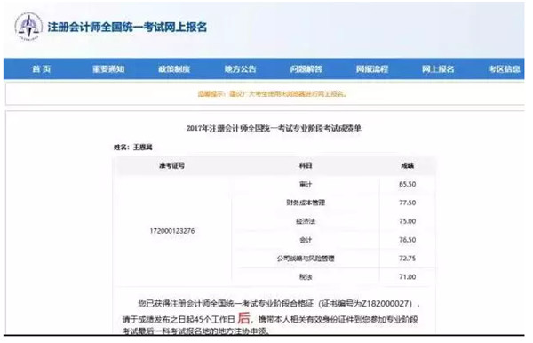Open the 首页 navigation item
The width and height of the screenshot is (533, 343).
point(42,69)
